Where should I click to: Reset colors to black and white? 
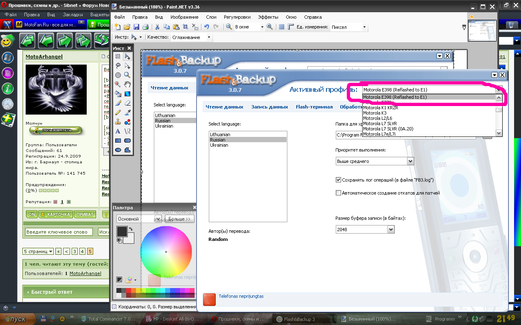119,240
